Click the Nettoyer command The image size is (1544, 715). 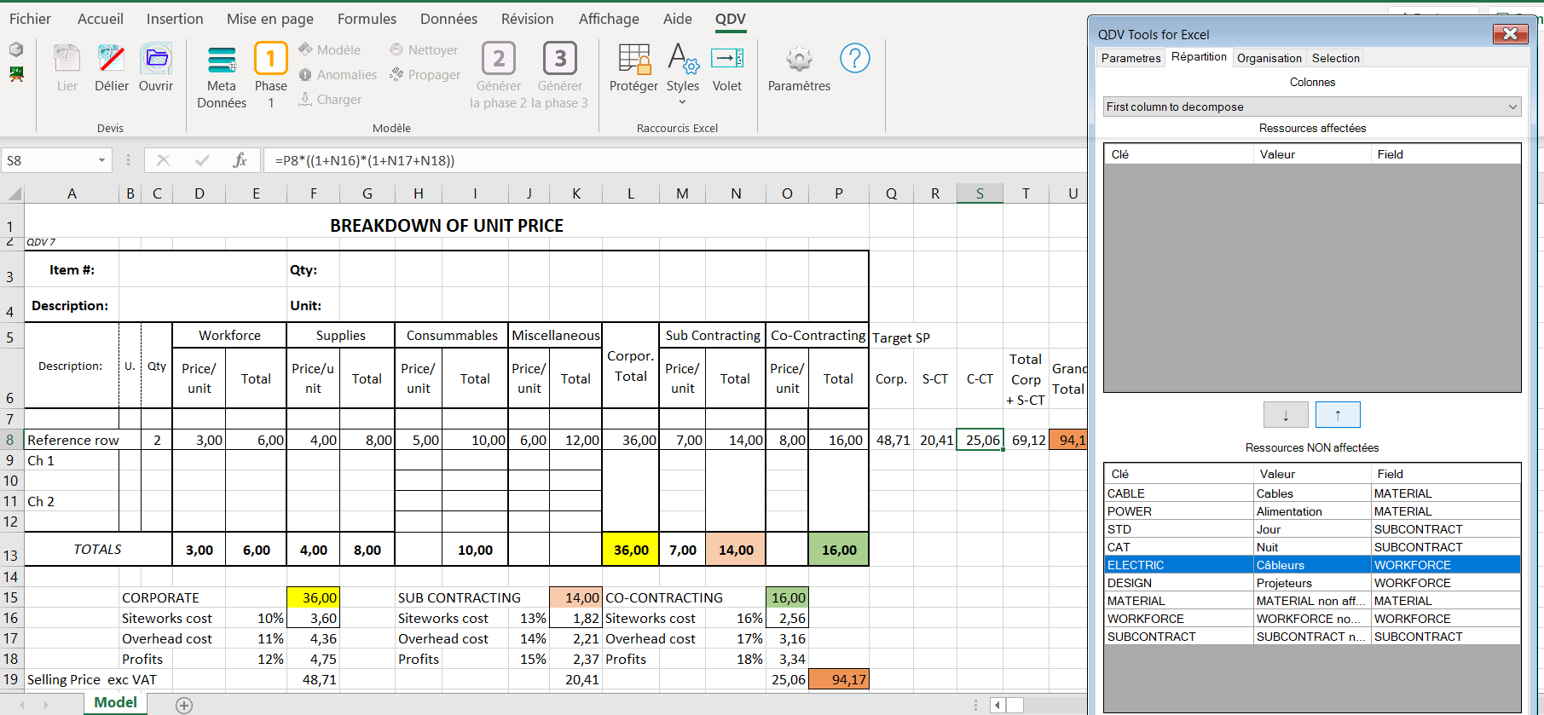(424, 50)
